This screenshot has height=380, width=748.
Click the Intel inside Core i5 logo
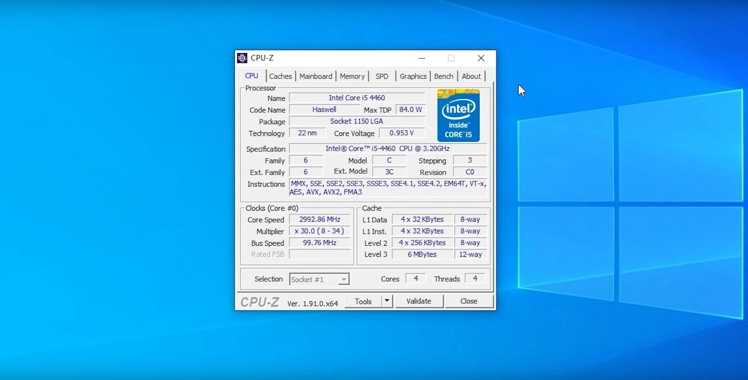pos(458,116)
